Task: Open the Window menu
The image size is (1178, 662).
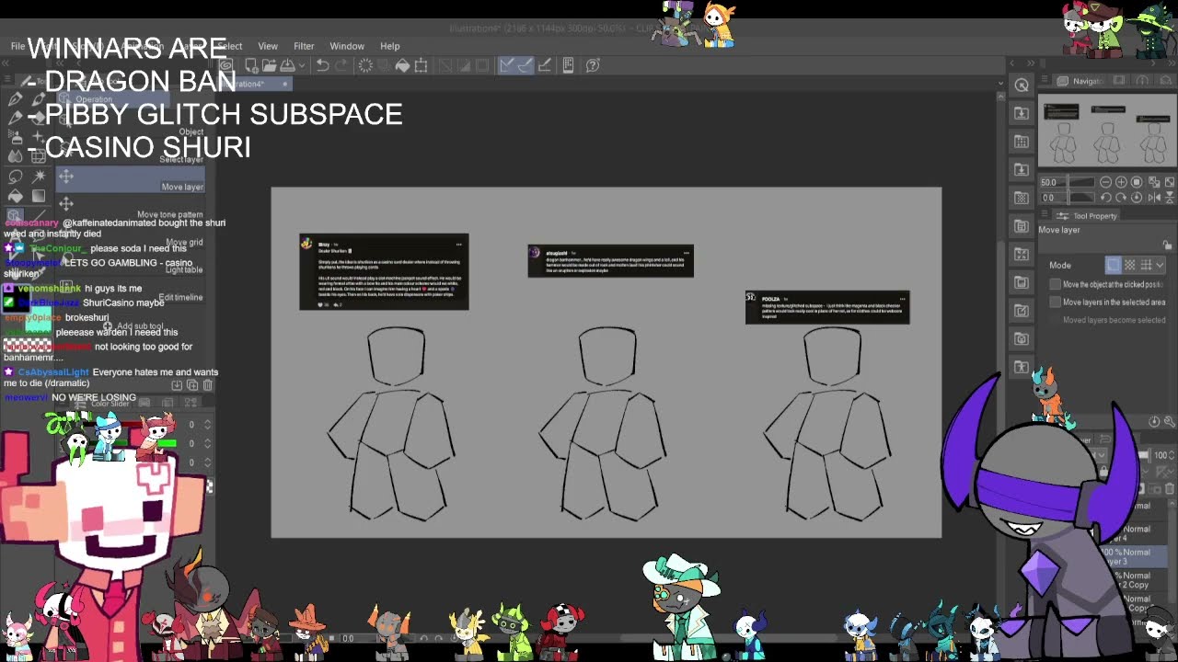Action: pyautogui.click(x=347, y=46)
